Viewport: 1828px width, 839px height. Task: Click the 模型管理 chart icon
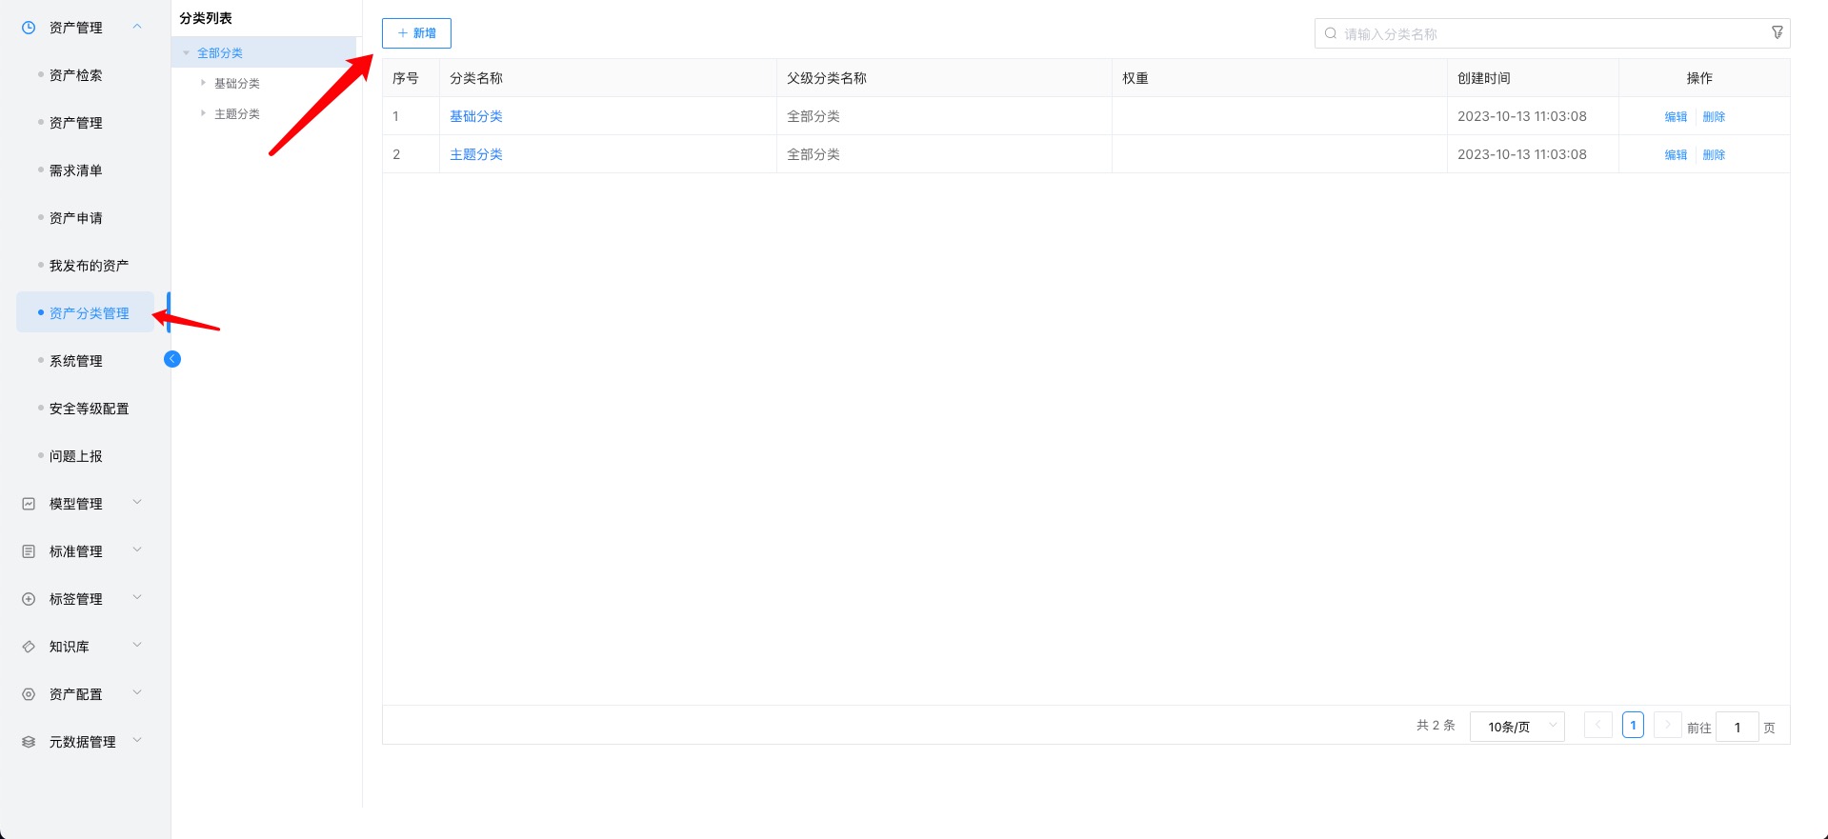coord(29,504)
